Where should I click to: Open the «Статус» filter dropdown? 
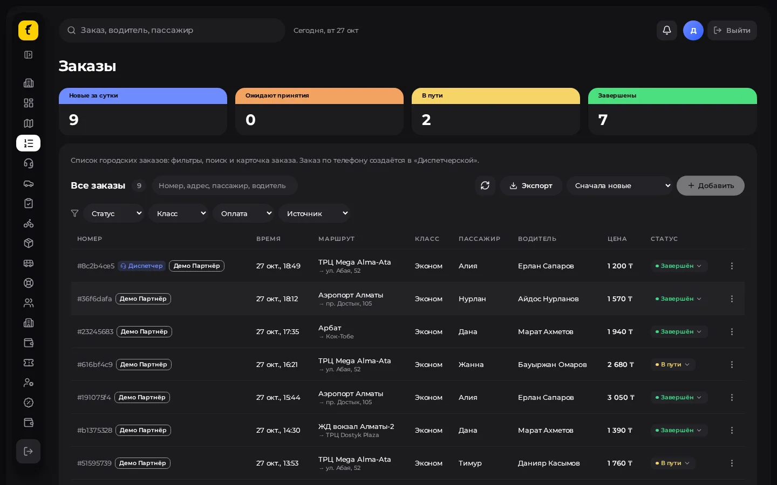coord(114,213)
